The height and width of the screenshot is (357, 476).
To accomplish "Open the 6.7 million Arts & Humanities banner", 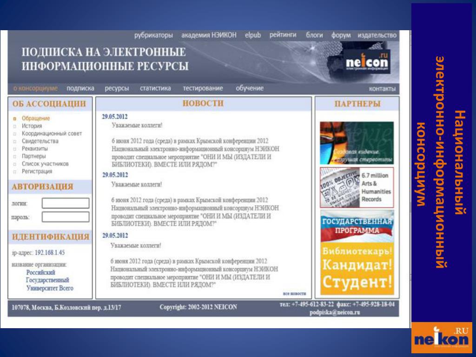I will (357, 187).
